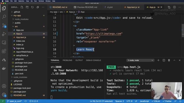Open the Azure view icon
Image resolution: width=184 pixels, height=103 pixels.
(x=4, y=60)
